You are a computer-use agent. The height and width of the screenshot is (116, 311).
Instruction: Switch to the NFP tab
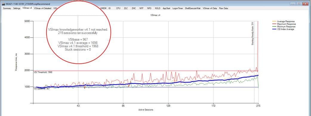click(x=141, y=8)
